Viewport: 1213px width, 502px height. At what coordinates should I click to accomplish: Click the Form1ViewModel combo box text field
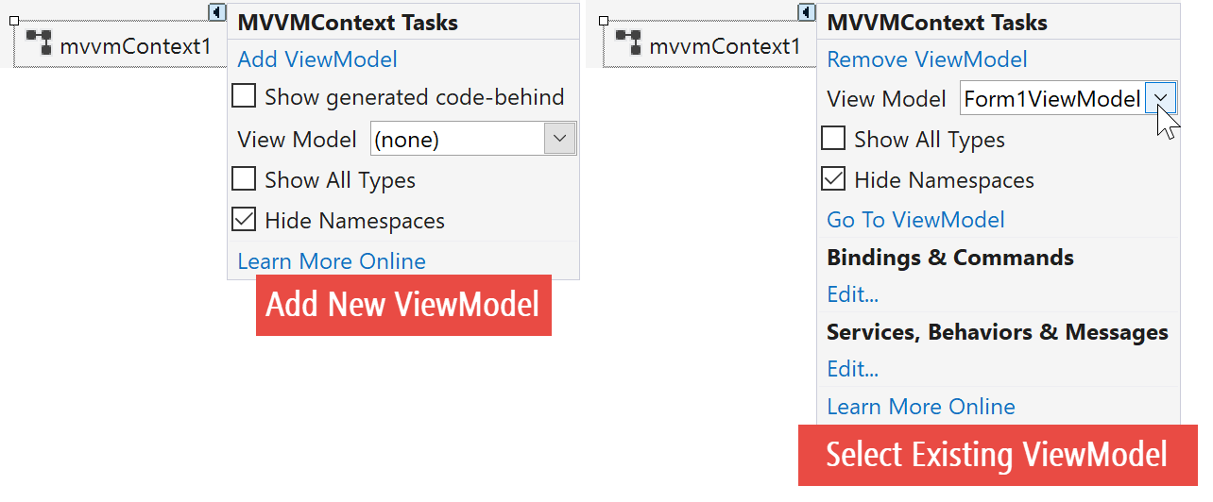pos(1051,98)
